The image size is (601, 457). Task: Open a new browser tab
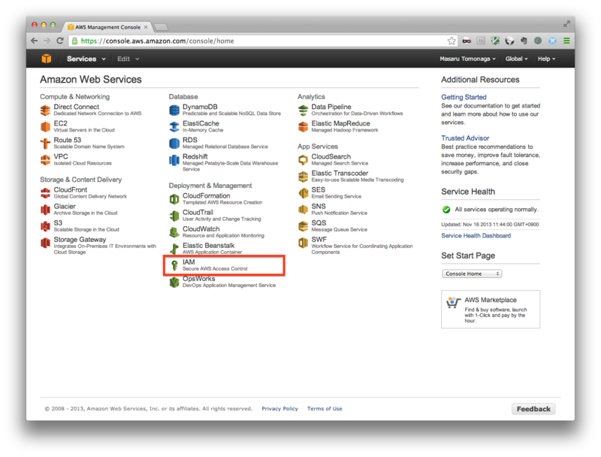point(161,27)
